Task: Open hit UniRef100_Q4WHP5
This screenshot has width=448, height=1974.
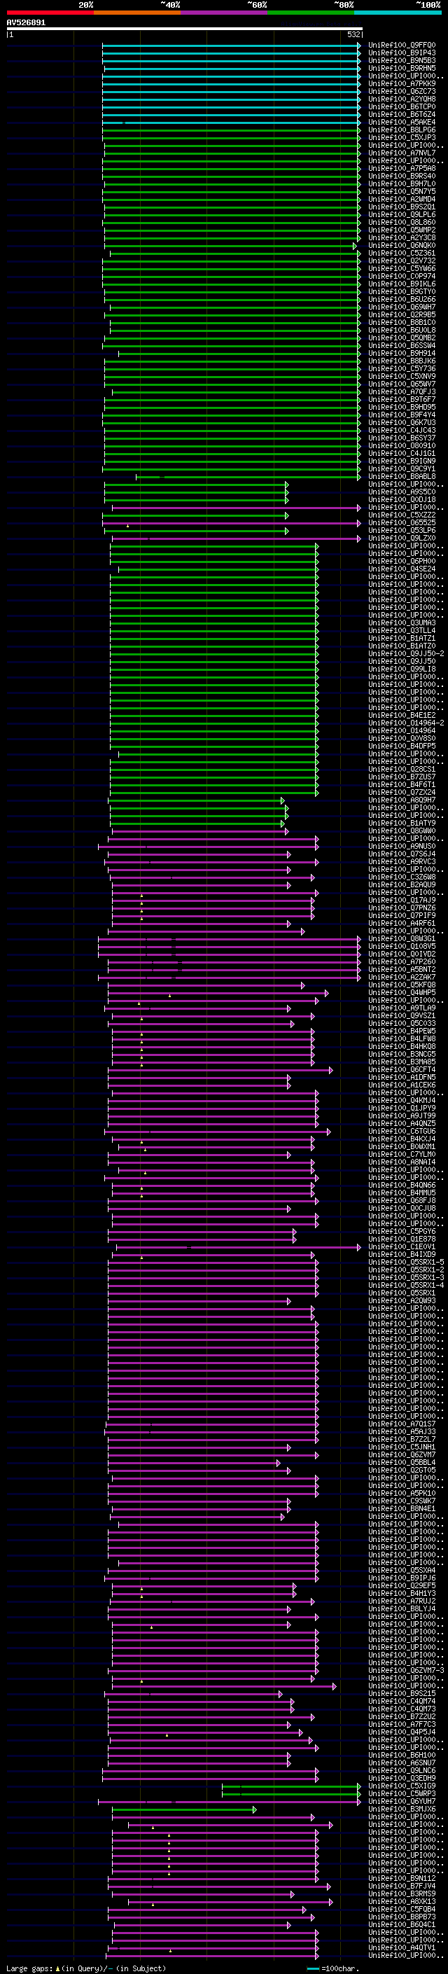Action: [x=402, y=992]
